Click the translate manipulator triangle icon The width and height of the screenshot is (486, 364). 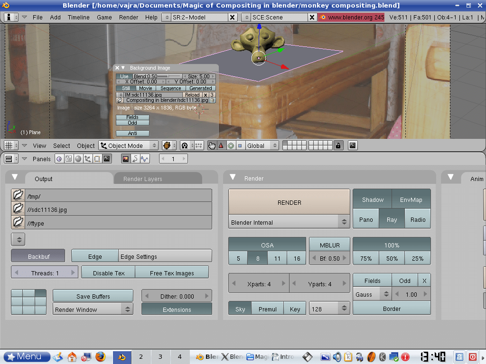pos(221,146)
